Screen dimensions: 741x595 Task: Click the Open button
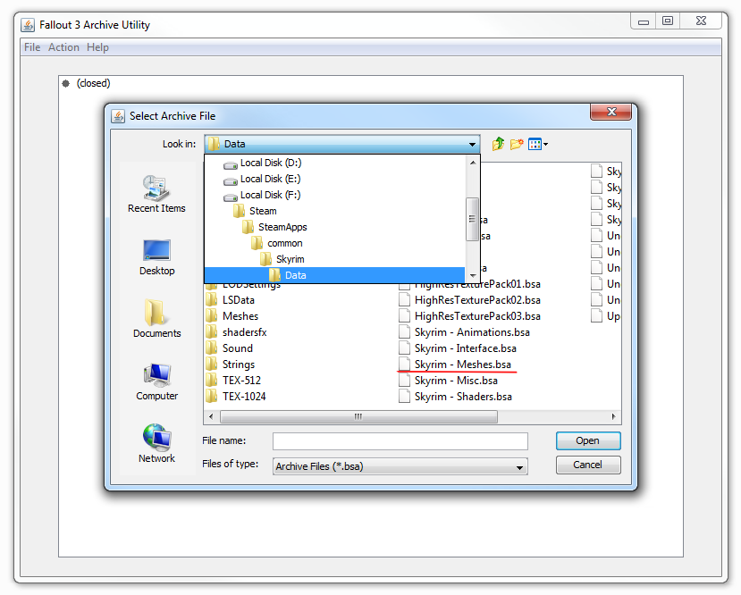click(x=588, y=440)
